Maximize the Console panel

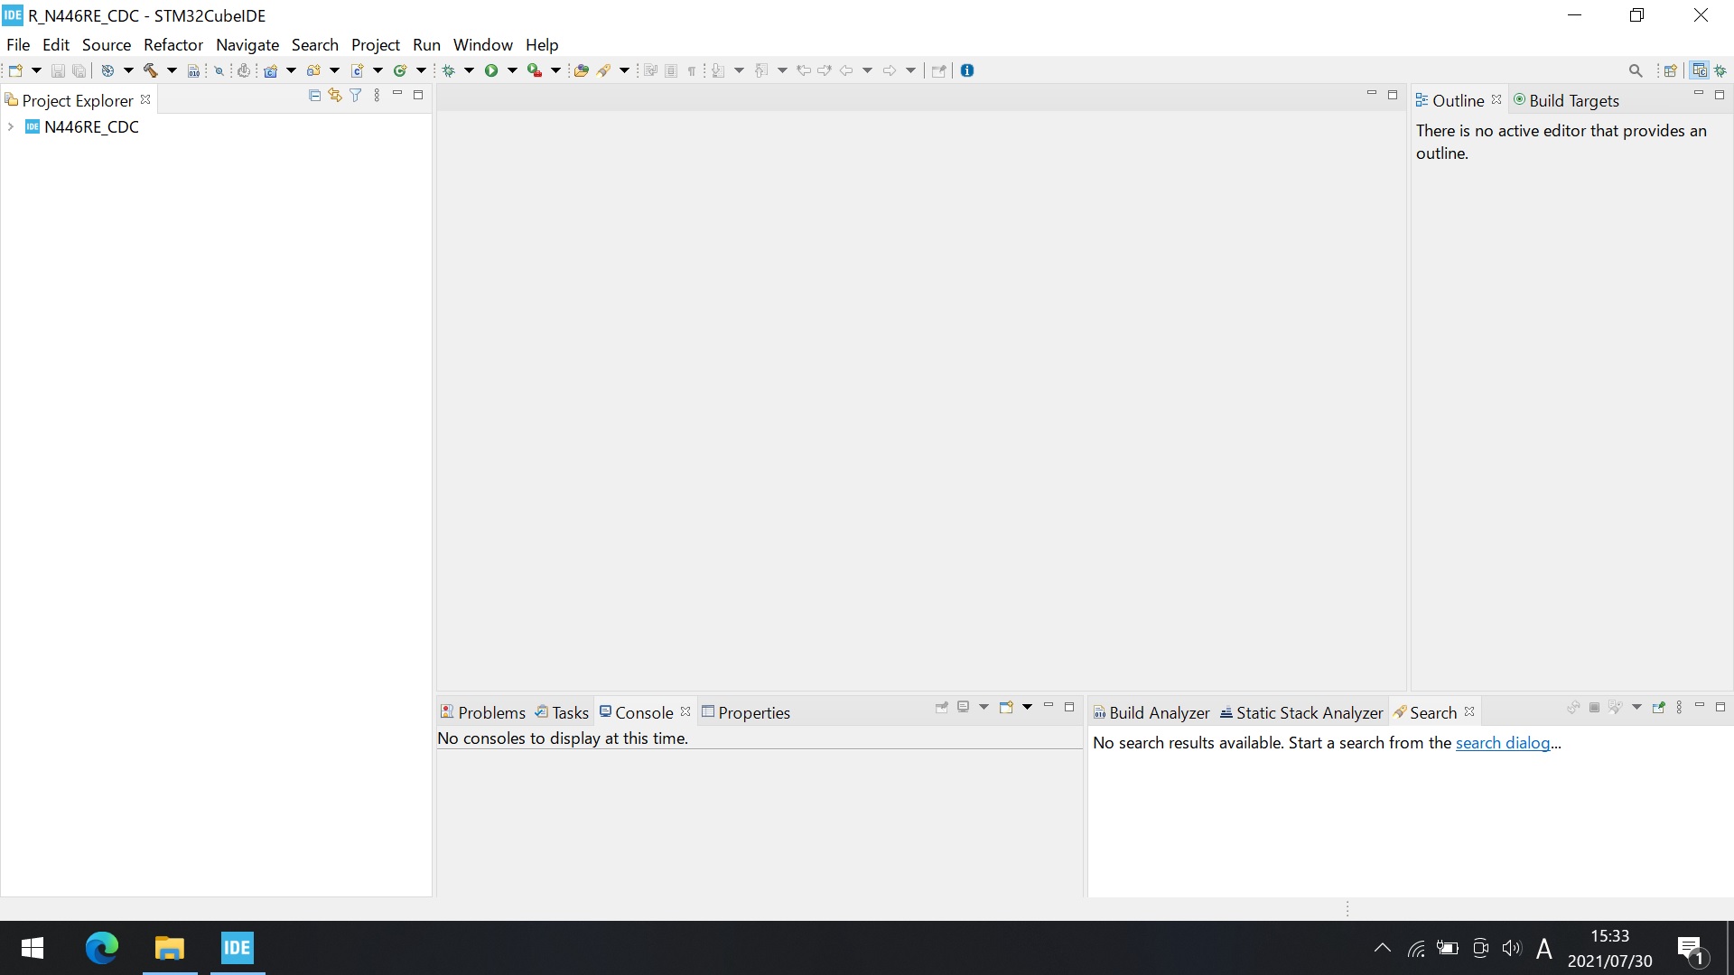(1069, 707)
